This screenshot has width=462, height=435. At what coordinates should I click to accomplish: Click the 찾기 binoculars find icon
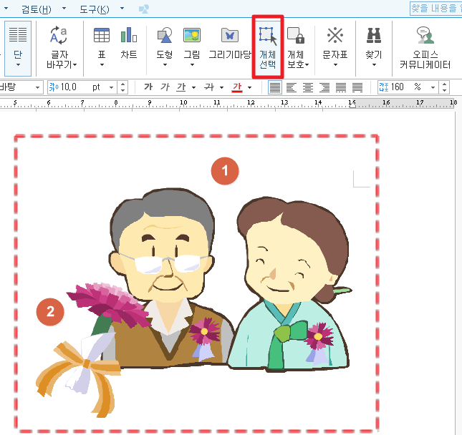(x=374, y=35)
